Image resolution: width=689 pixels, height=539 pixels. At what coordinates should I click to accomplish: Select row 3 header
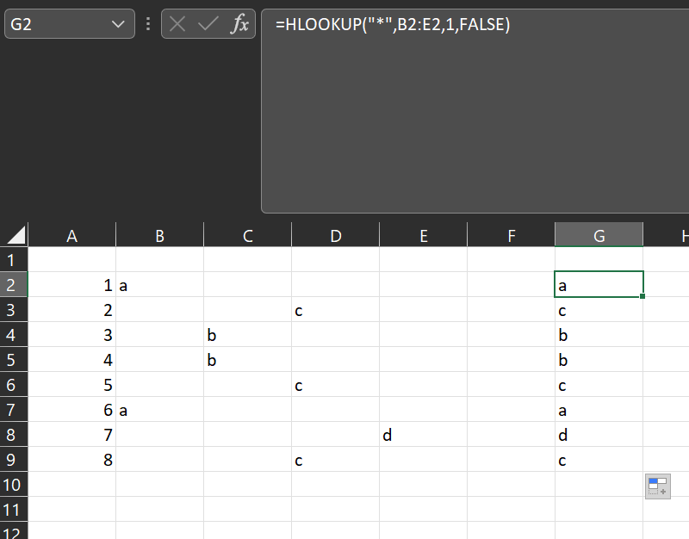click(x=14, y=310)
